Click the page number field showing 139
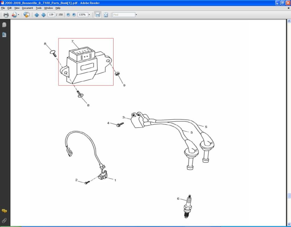The width and height of the screenshot is (291, 227). click(51, 15)
